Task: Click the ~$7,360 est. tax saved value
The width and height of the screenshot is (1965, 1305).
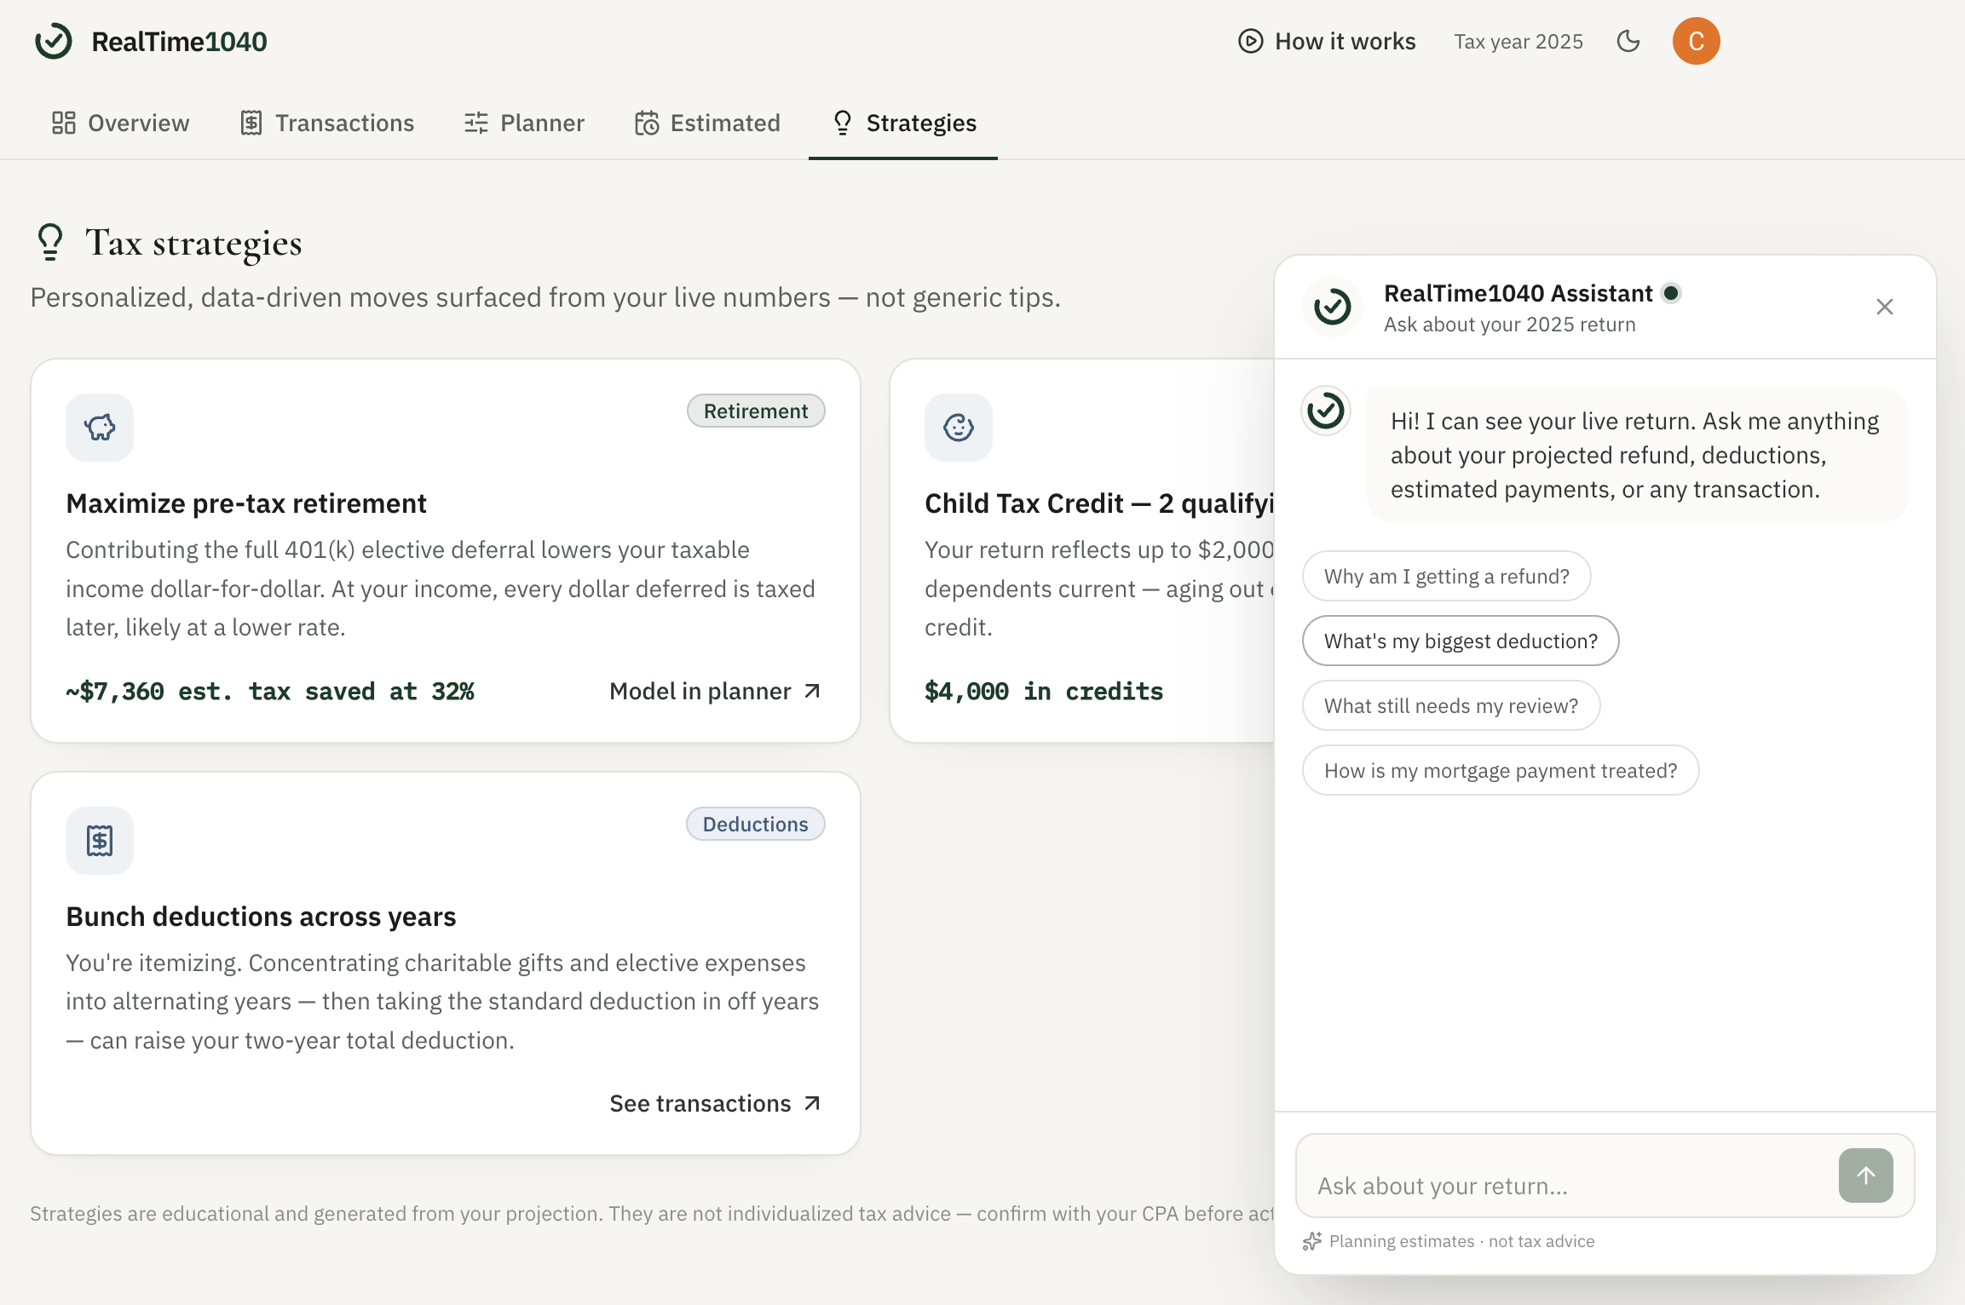Action: point(270,691)
